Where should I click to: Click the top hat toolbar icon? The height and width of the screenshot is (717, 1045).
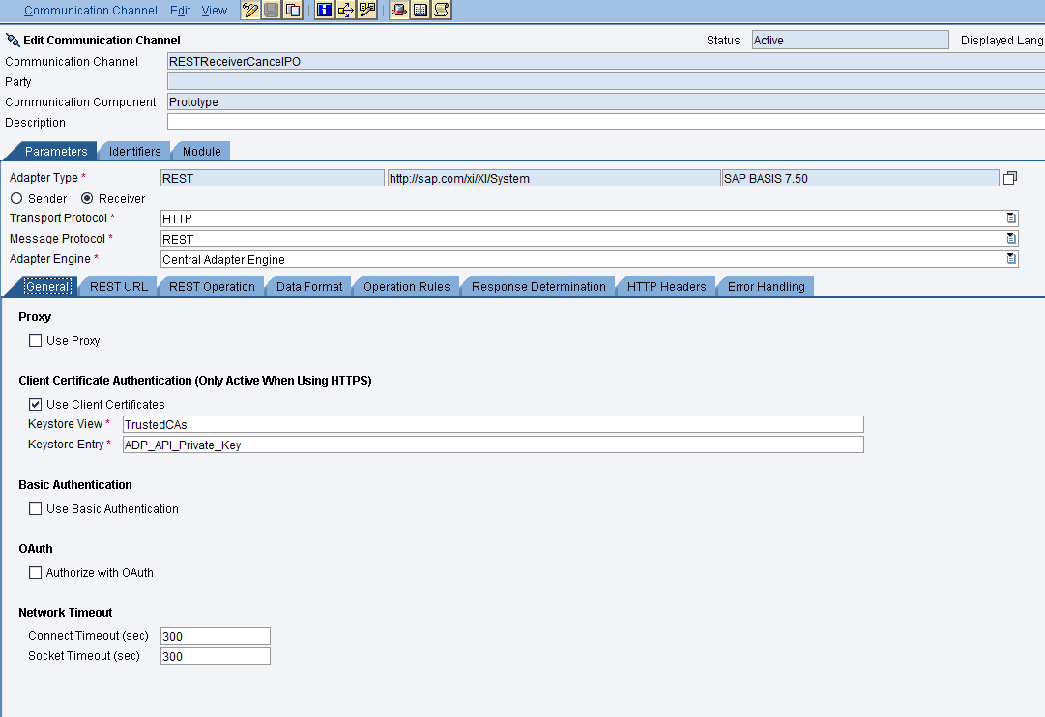[399, 10]
